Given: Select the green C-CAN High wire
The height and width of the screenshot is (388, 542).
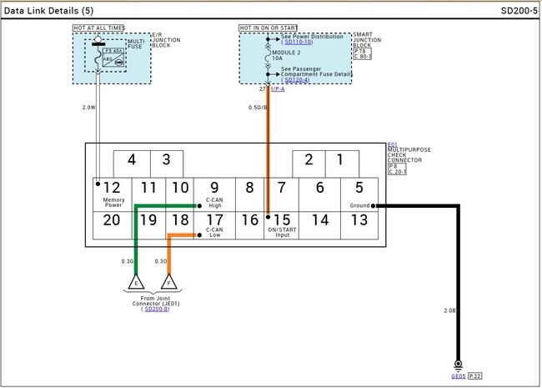Looking at the screenshot, I should point(136,239).
